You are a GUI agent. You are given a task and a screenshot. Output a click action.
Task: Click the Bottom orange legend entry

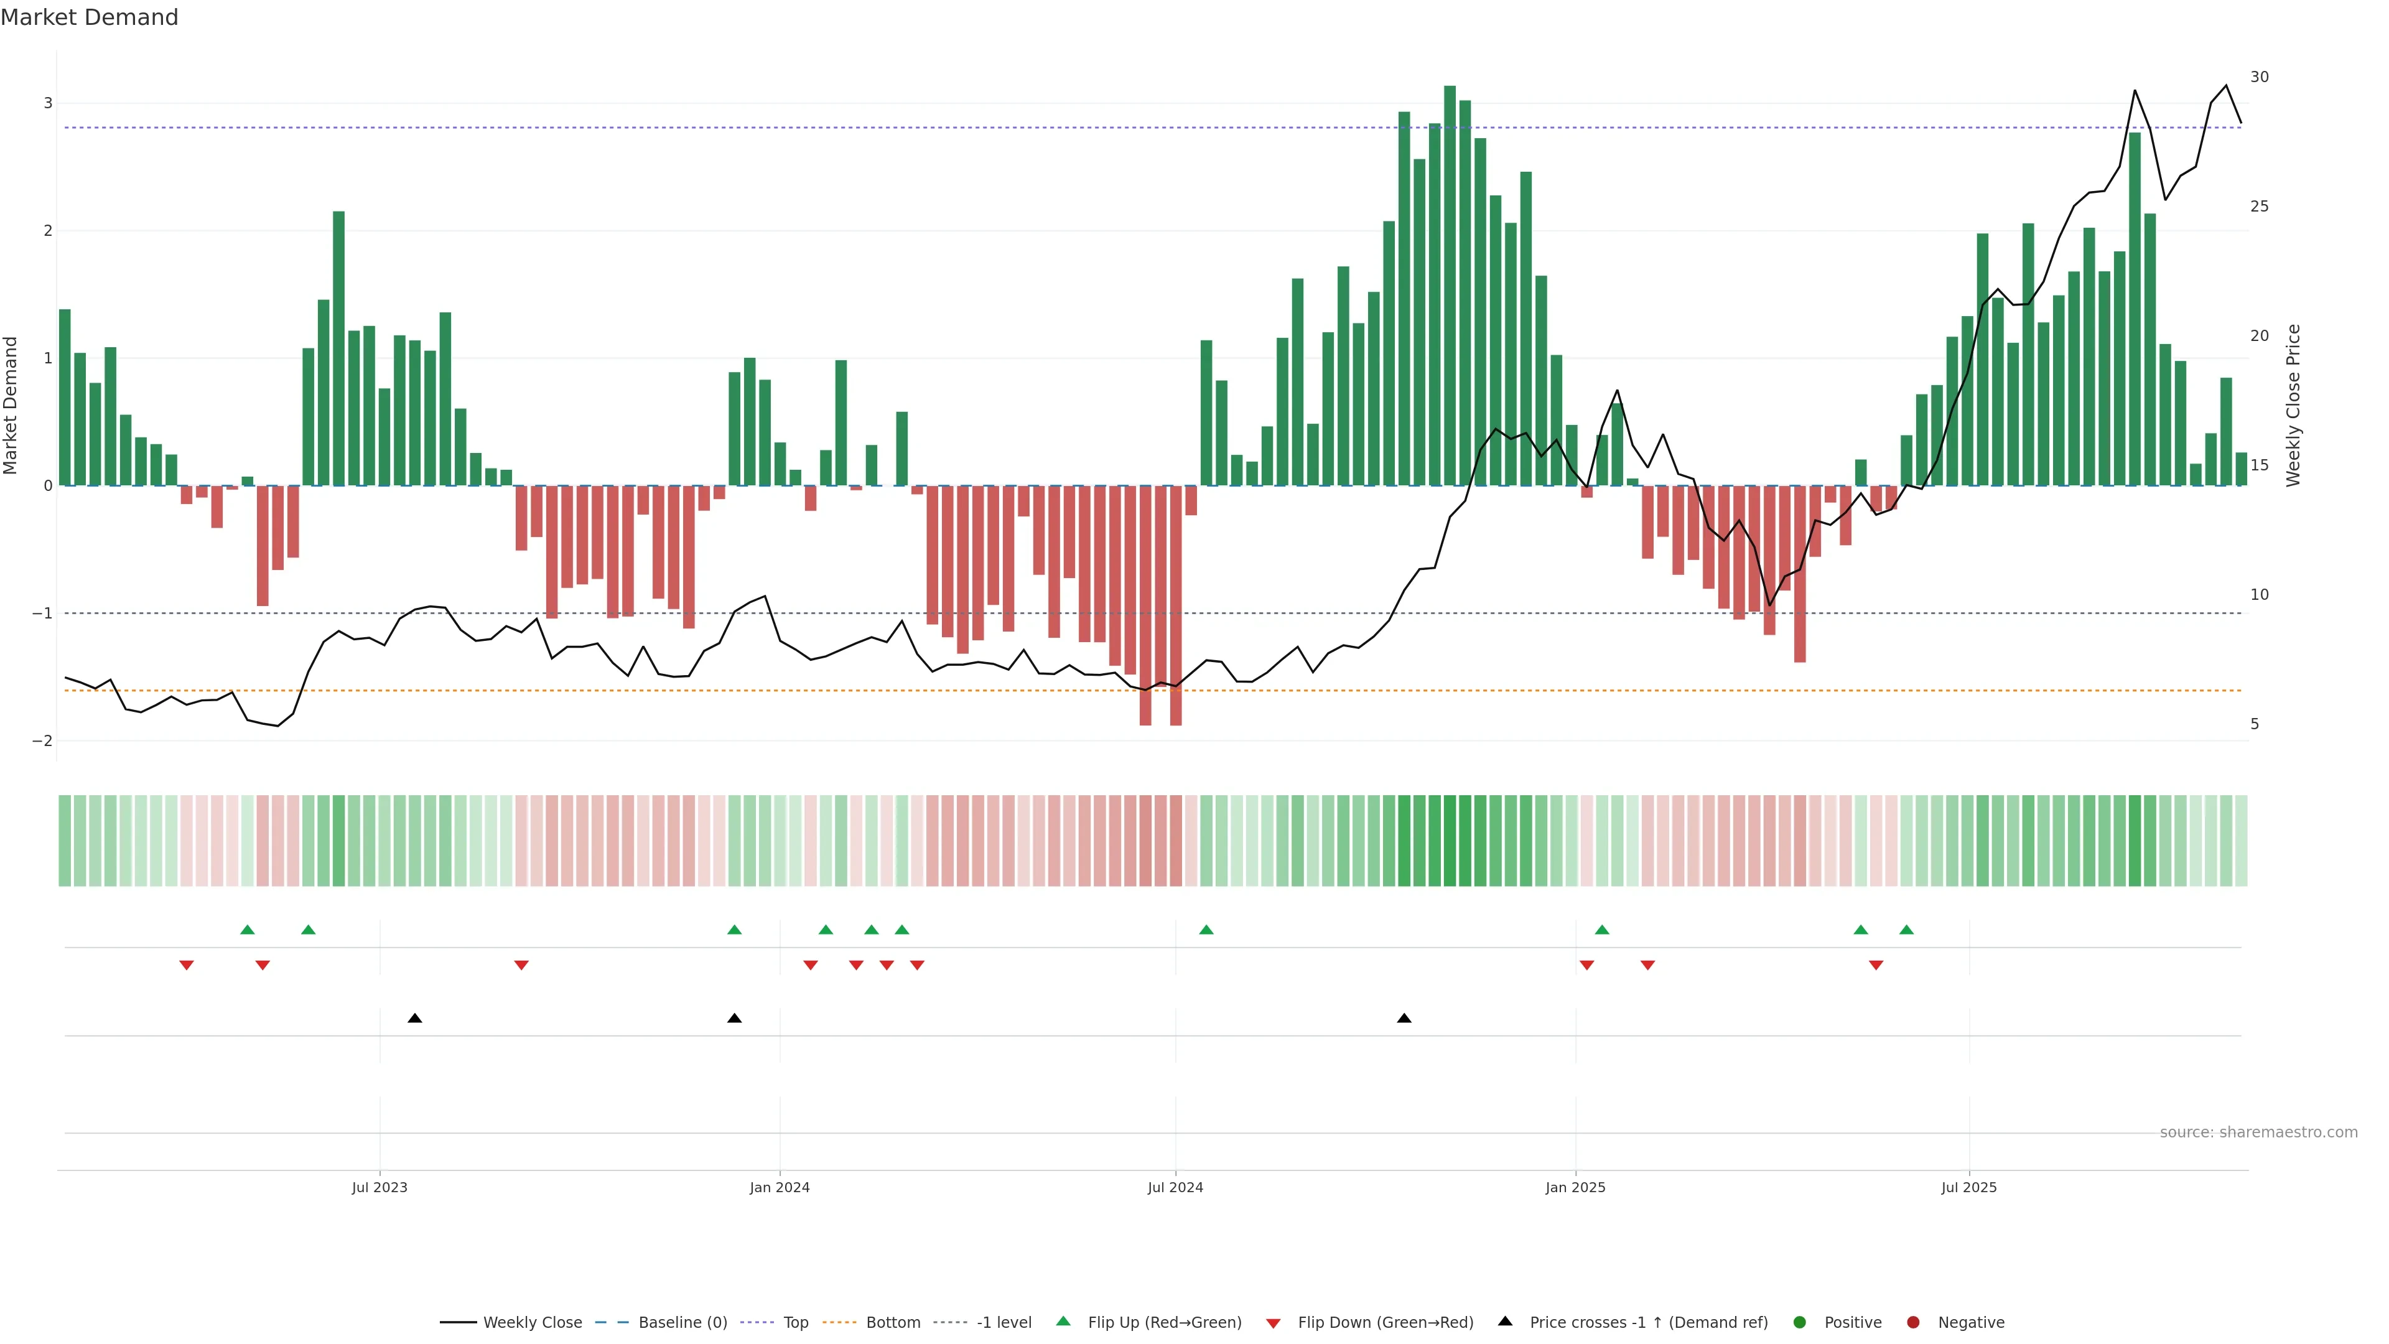coord(892,1323)
